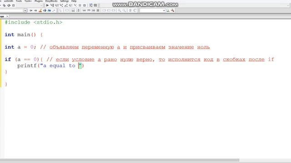Expand the dropdown arrow before Jump back
This screenshot has width=291, height=163.
point(25,10)
